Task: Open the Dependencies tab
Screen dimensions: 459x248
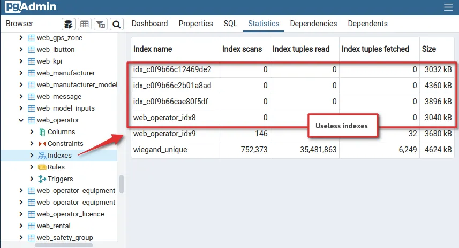Action: pyautogui.click(x=313, y=24)
